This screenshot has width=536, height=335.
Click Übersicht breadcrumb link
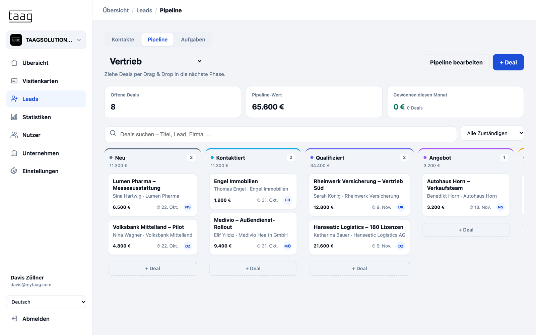click(116, 10)
